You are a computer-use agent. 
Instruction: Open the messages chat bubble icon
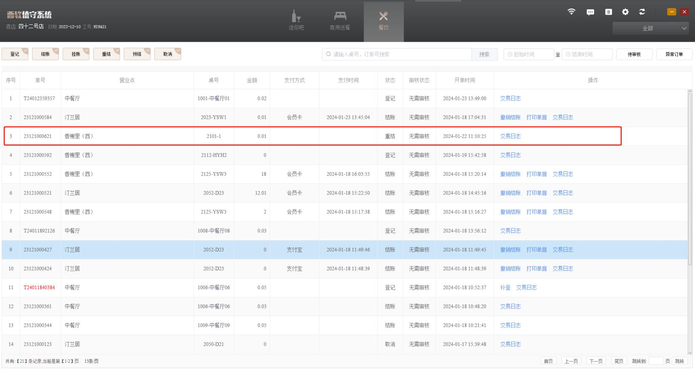(590, 12)
